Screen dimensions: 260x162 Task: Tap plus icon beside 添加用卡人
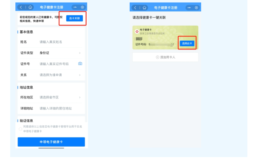pos(158,57)
